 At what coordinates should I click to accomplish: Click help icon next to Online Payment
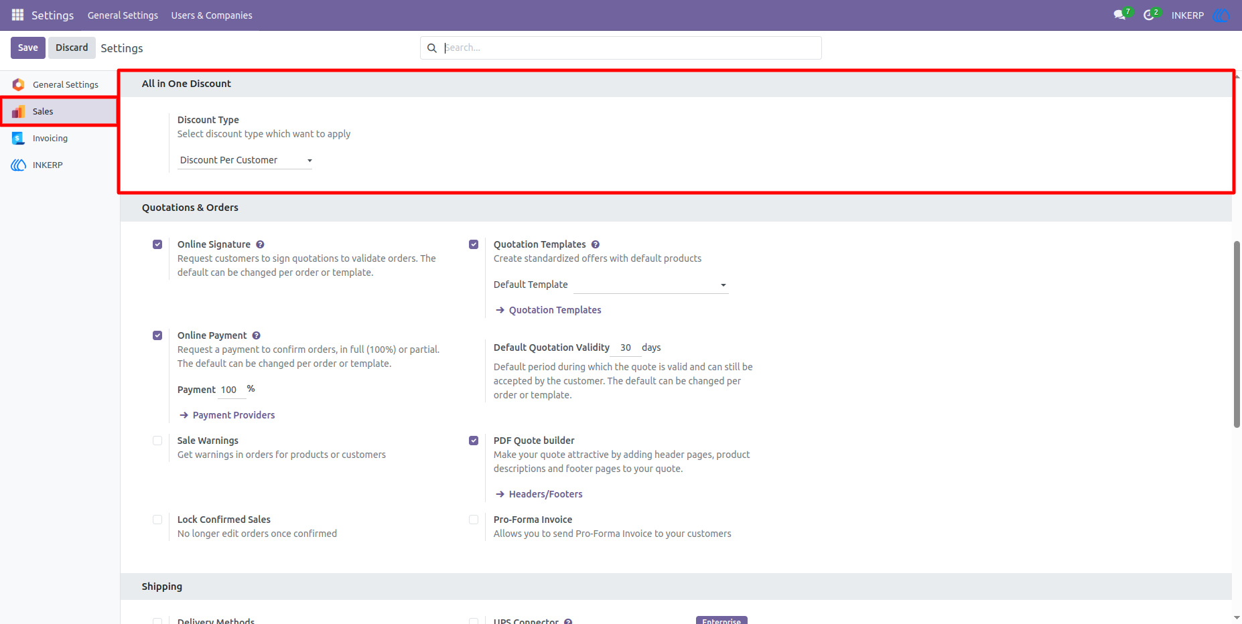click(256, 335)
